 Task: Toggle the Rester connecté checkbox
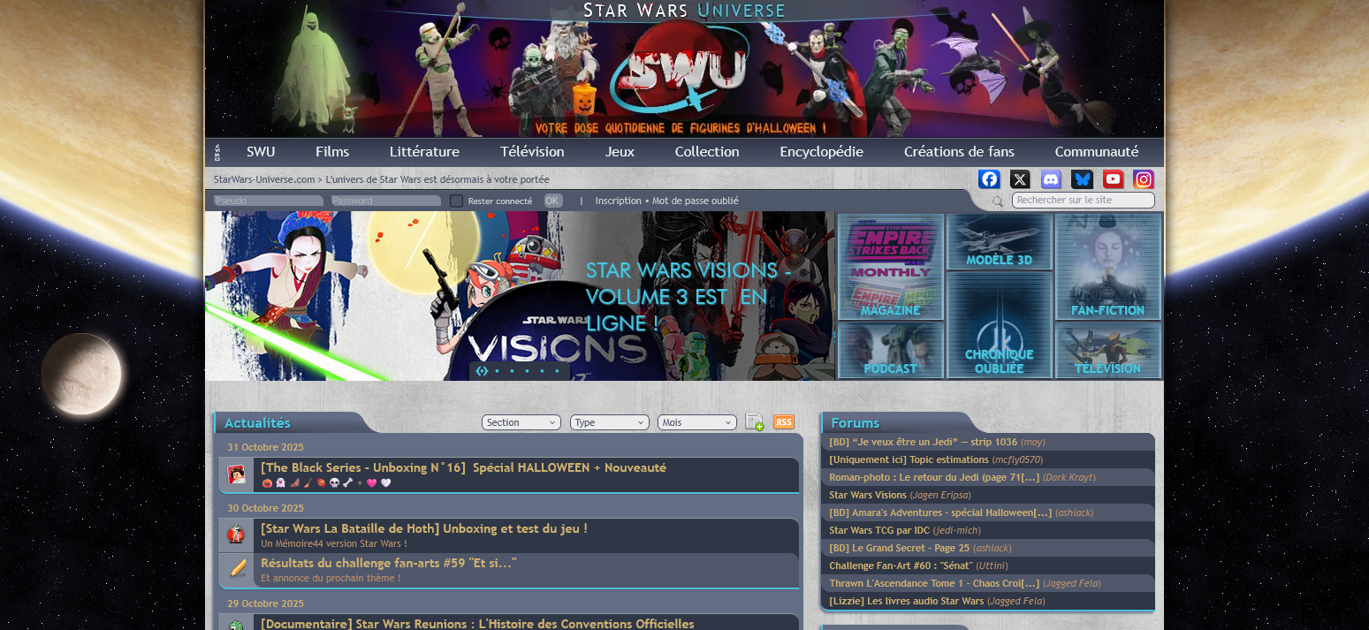tap(456, 201)
